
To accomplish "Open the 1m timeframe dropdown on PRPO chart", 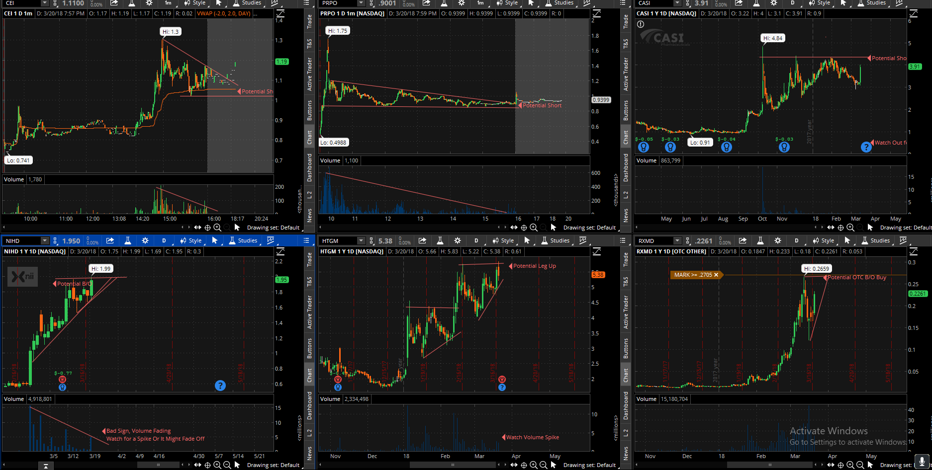I will [x=480, y=3].
